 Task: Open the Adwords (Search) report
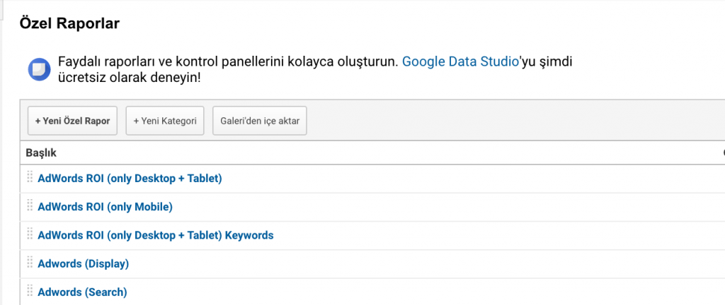click(x=82, y=292)
